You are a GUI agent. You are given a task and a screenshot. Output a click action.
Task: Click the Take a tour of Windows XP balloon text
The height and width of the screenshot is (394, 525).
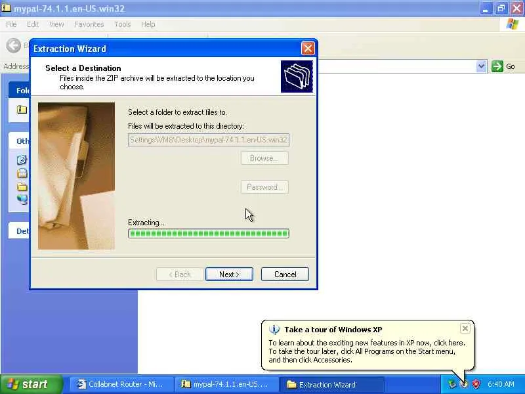tap(333, 330)
